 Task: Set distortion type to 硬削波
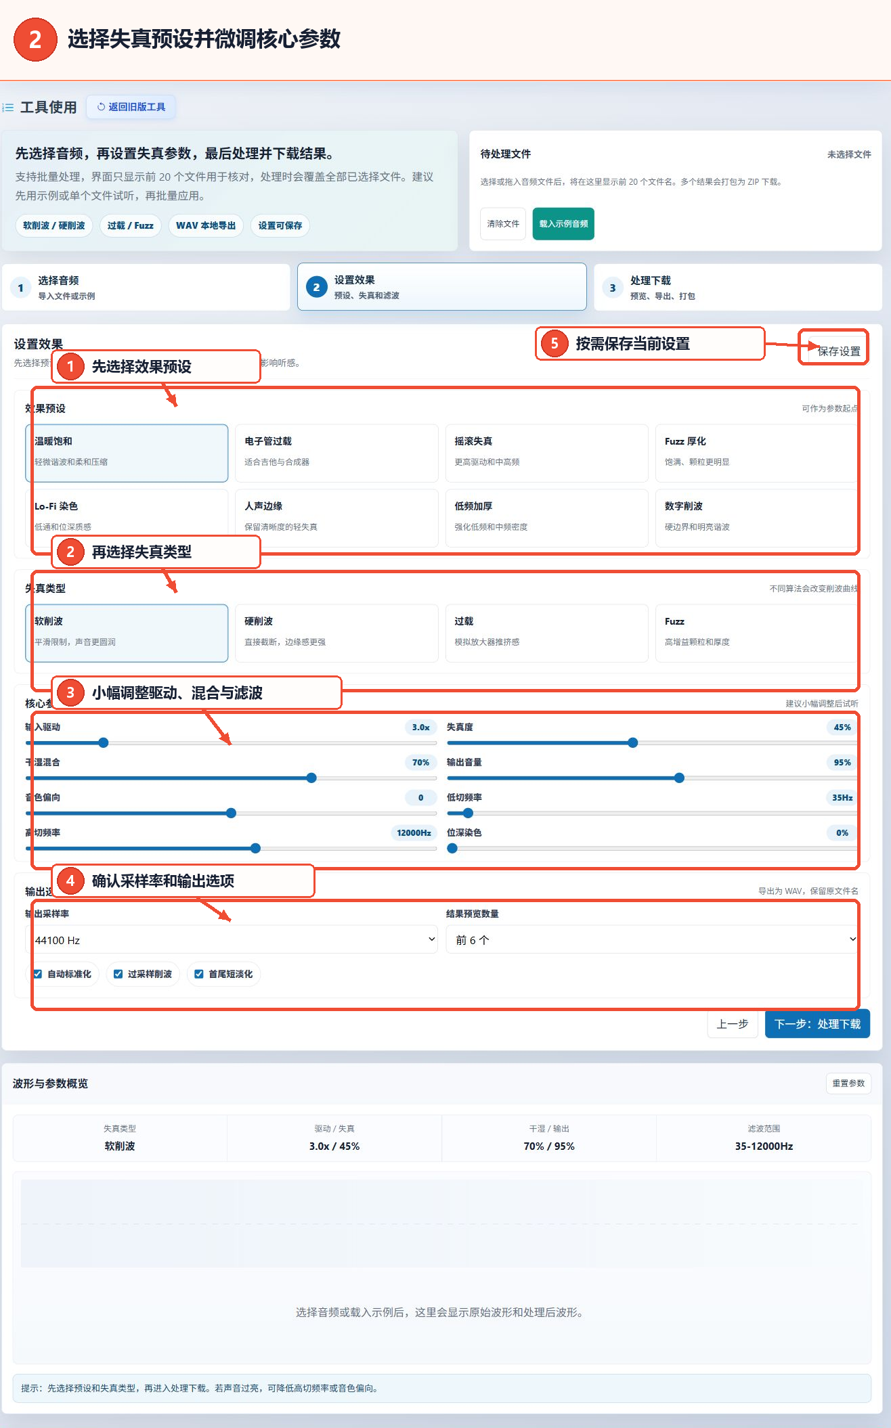(x=336, y=633)
